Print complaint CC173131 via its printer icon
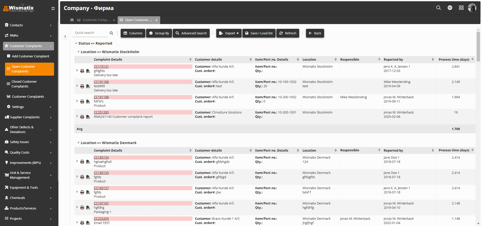482x226 pixels. [x=82, y=71]
